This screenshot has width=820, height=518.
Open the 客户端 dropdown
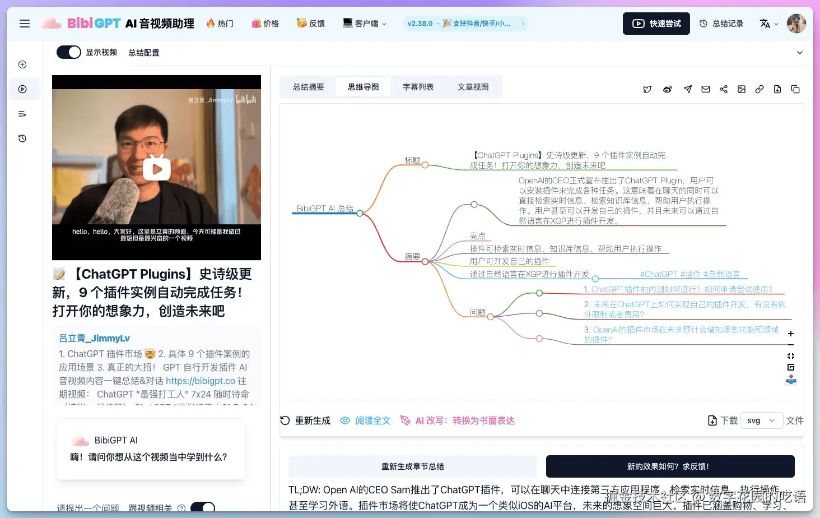(365, 24)
